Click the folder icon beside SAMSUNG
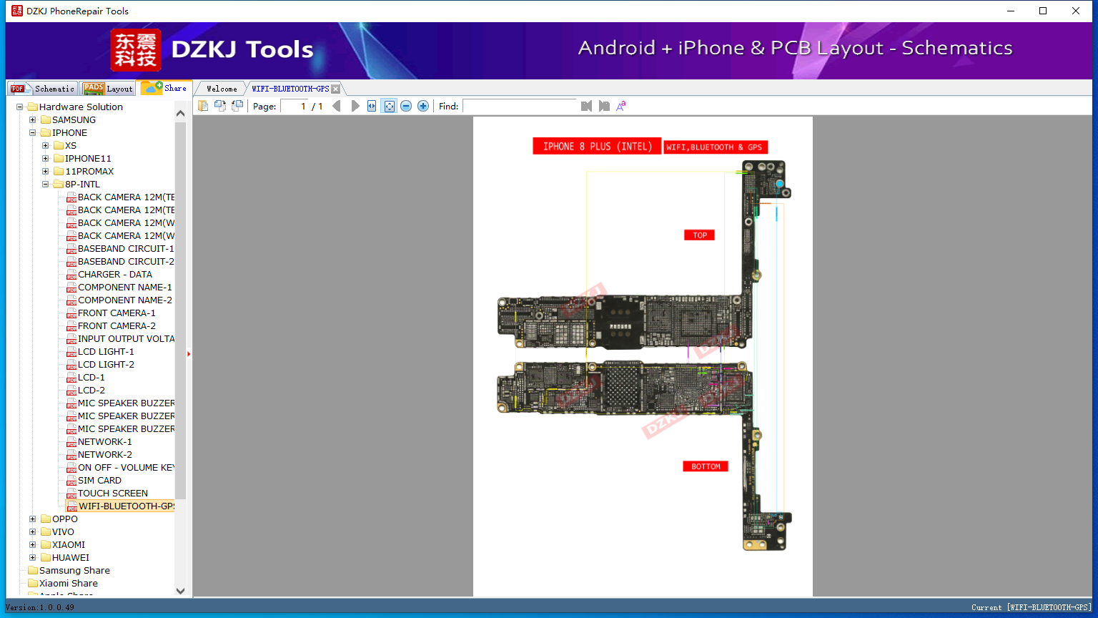This screenshot has width=1098, height=618. [46, 120]
